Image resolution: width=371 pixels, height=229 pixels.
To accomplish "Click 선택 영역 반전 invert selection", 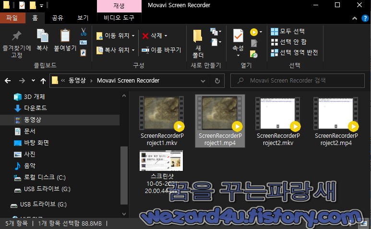I will coord(294,52).
